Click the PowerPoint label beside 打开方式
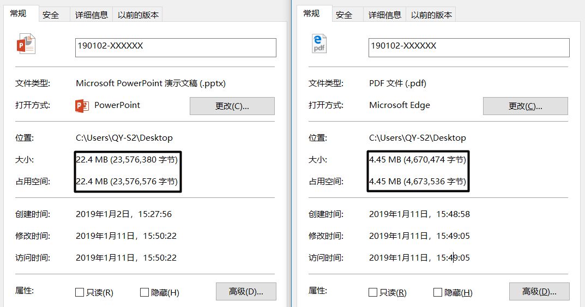The image size is (585, 307). click(117, 105)
